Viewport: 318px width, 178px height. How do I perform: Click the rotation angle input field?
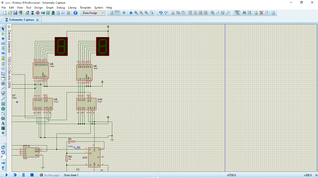tap(3, 157)
